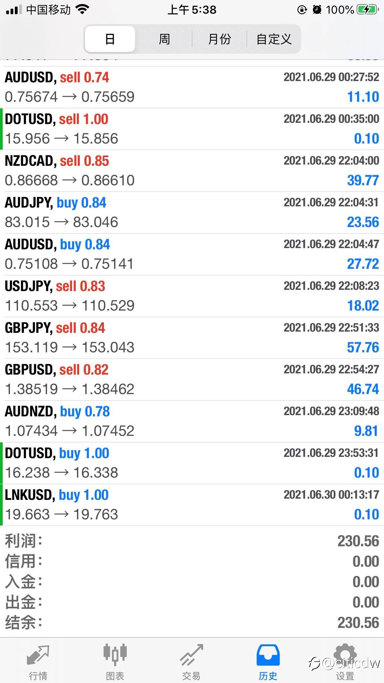384x683 pixels.
Task: Expand the LNKUSD buy 1.00 trade row
Action: pyautogui.click(x=192, y=505)
